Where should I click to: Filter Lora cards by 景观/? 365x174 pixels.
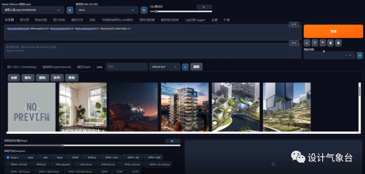pos(72,78)
